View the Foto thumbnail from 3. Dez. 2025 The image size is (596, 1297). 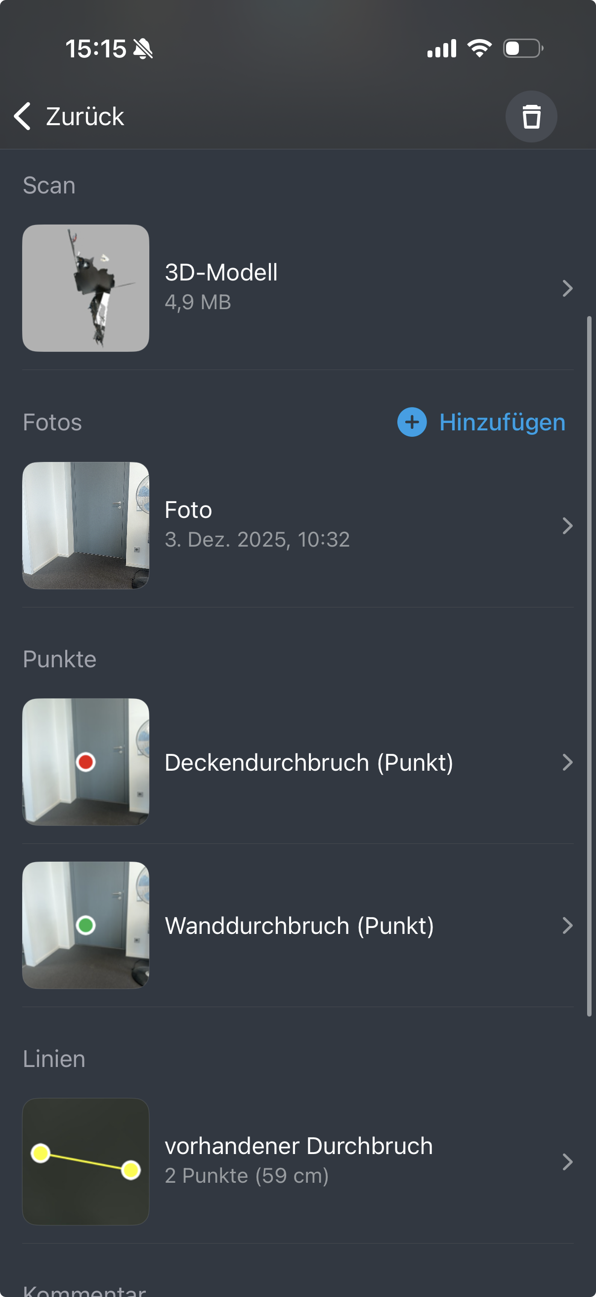[x=85, y=526]
